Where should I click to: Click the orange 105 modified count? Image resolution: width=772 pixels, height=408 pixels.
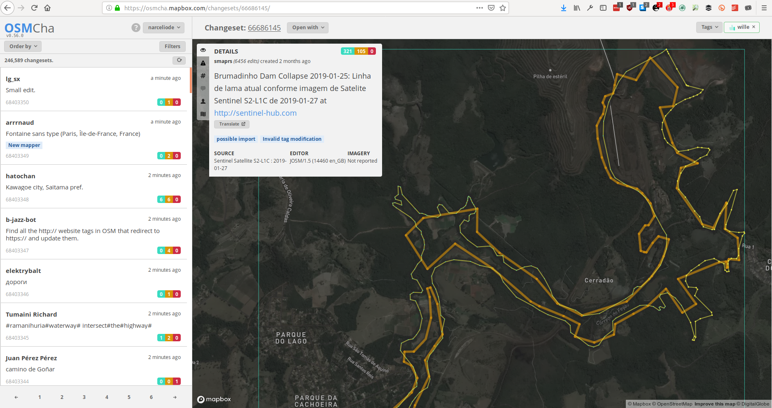coord(361,51)
